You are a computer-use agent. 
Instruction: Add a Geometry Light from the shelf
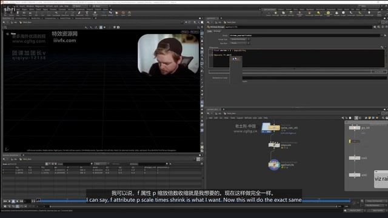(299, 13)
